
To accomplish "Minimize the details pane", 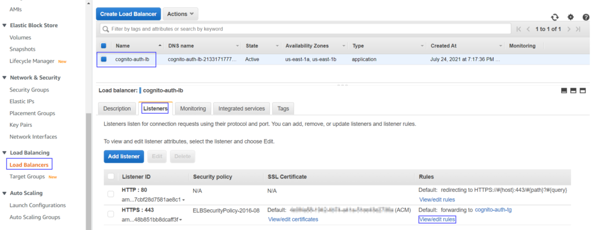I will coord(564,91).
